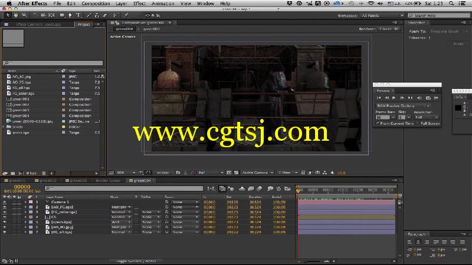Click the Frame Blending enable icon in timeline
Image resolution: width=472 pixels, height=265 pixels.
pyautogui.click(x=250, y=188)
